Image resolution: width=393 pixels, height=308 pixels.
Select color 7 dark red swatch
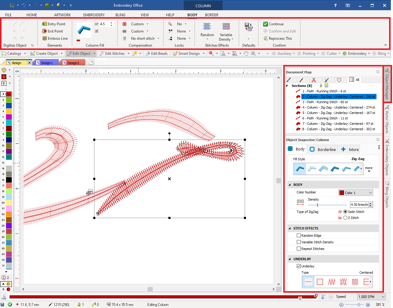9,128
